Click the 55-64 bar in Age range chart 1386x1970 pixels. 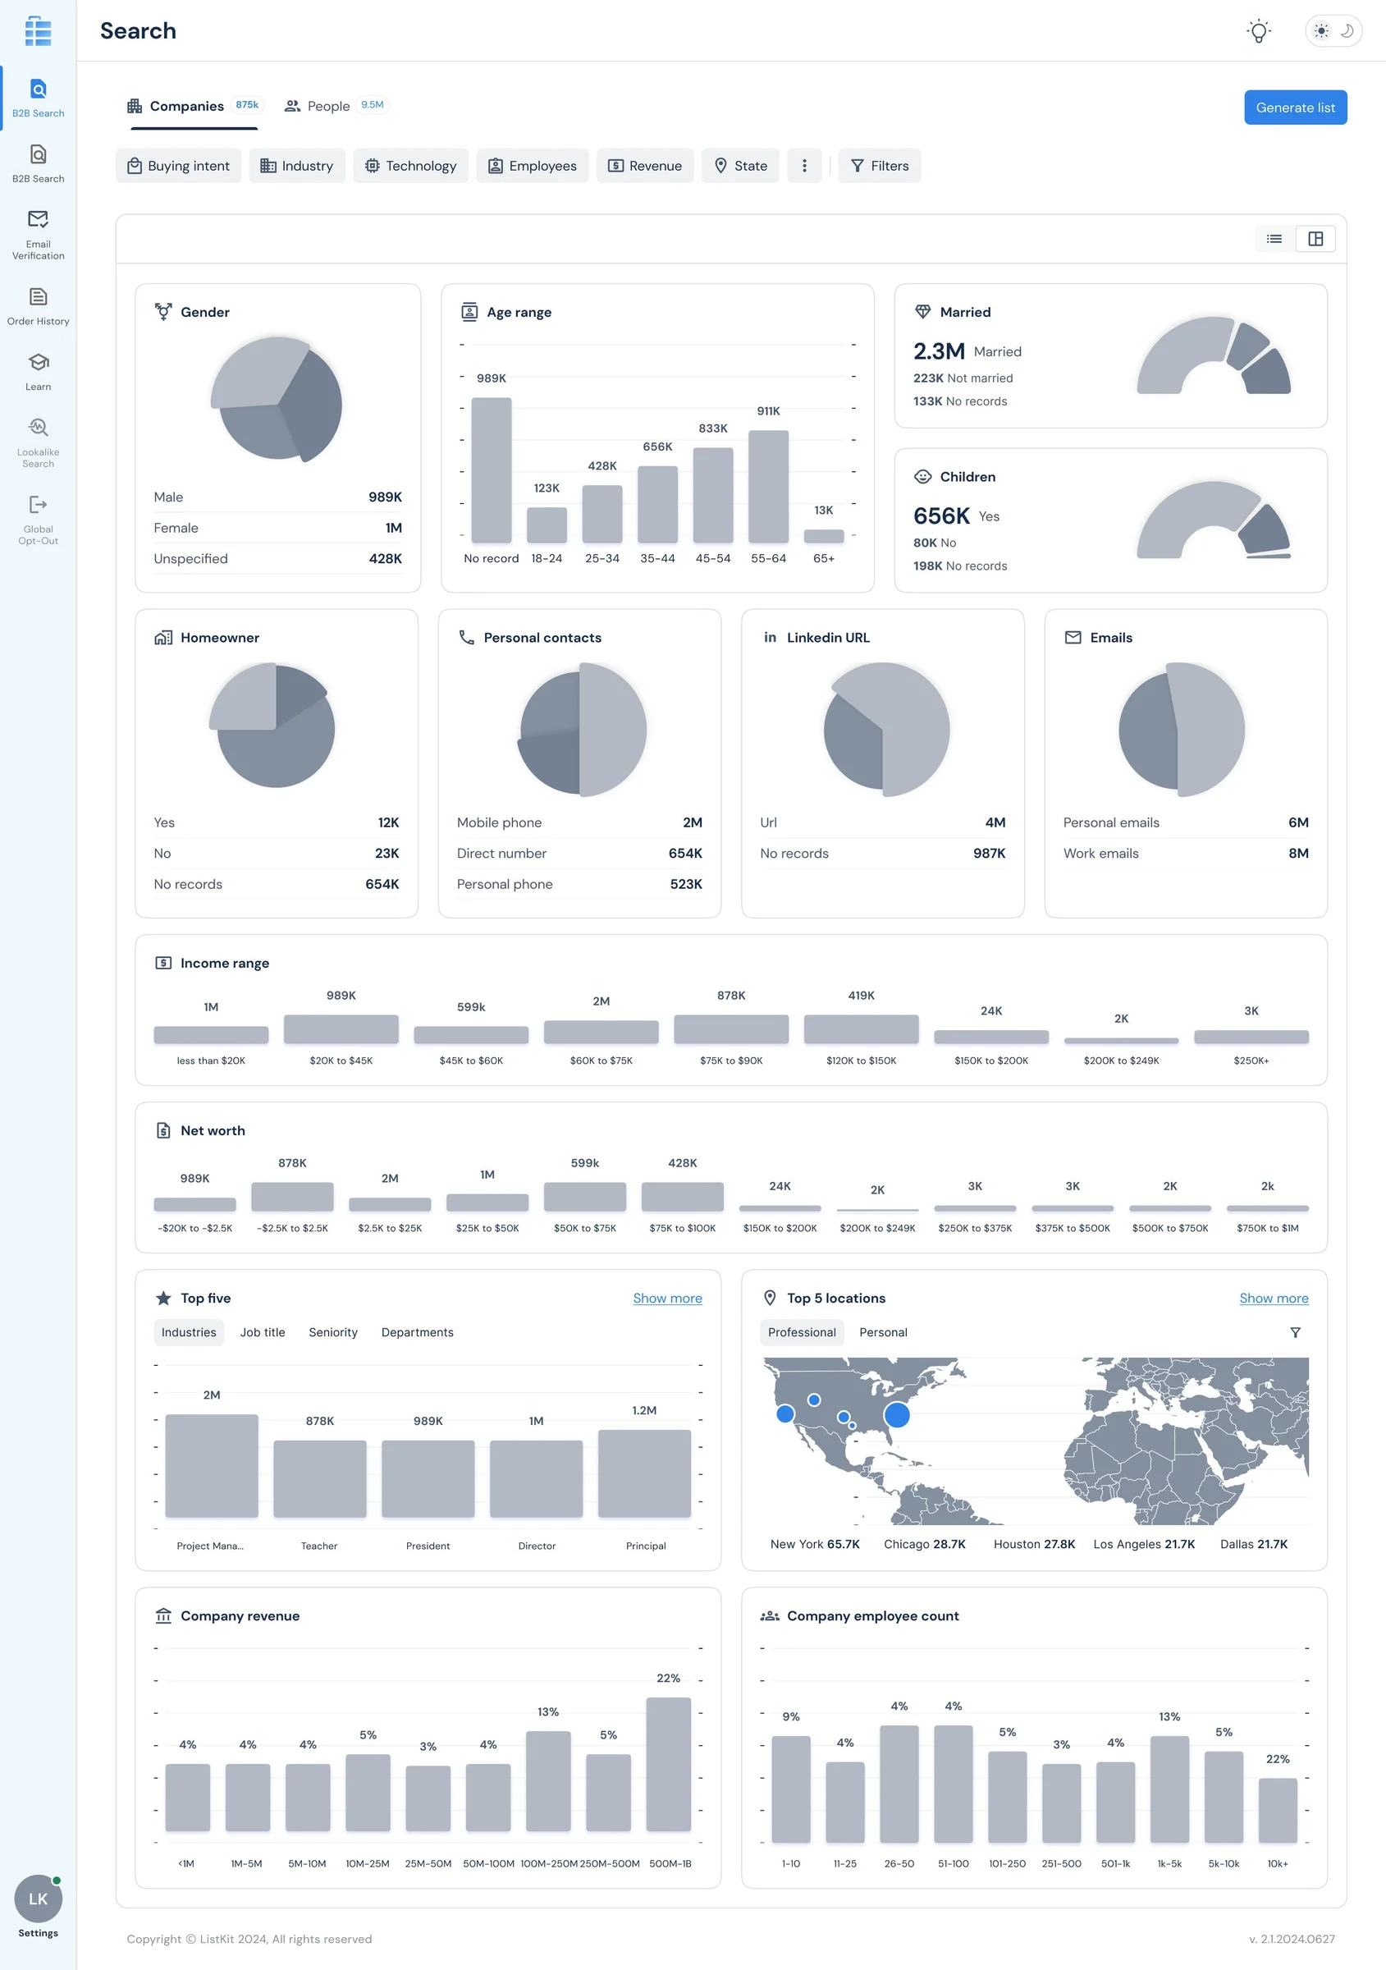[x=767, y=487]
